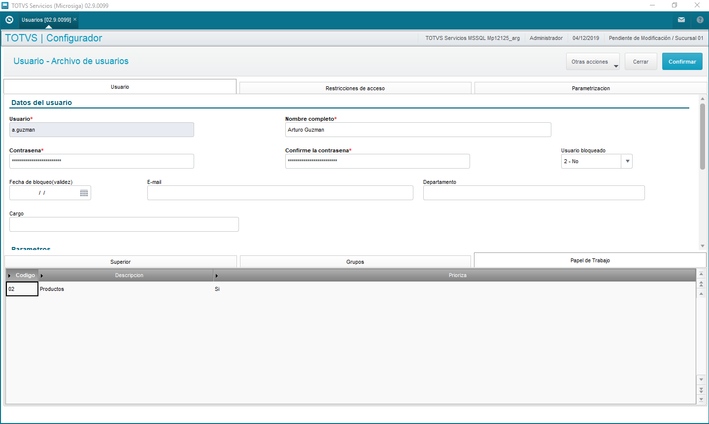This screenshot has width=709, height=424.
Task: Move down one row in the grid
Action: [701, 379]
